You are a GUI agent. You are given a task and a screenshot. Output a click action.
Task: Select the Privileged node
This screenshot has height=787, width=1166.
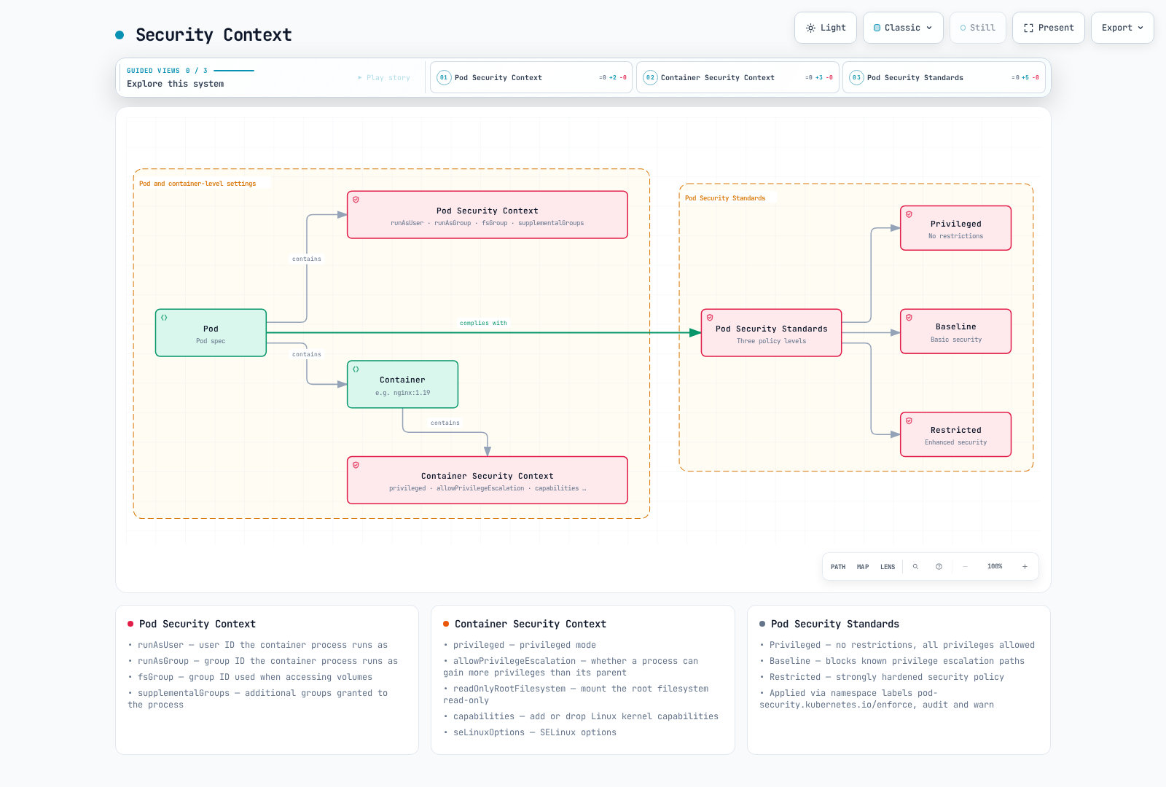955,228
